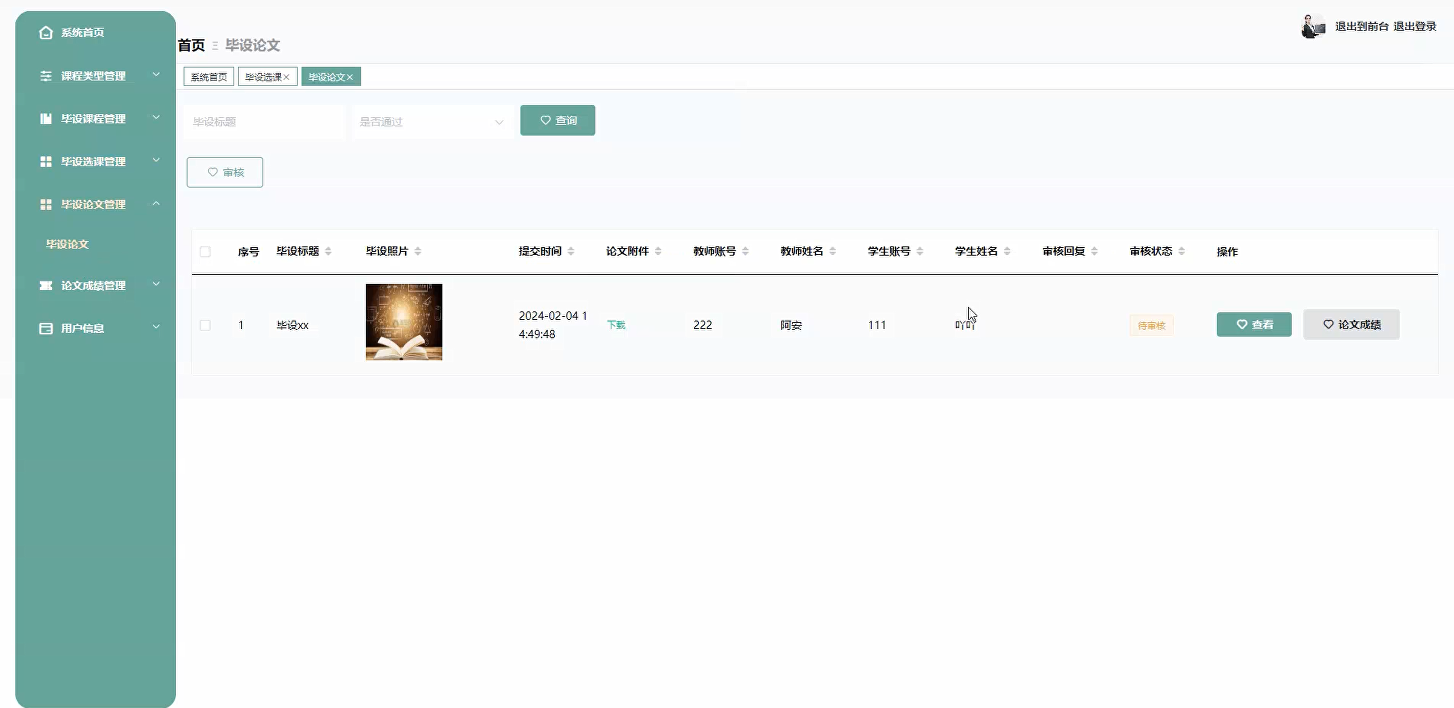Close the 毕设论文 tab with its X
This screenshot has height=708, width=1454.
pyautogui.click(x=350, y=77)
